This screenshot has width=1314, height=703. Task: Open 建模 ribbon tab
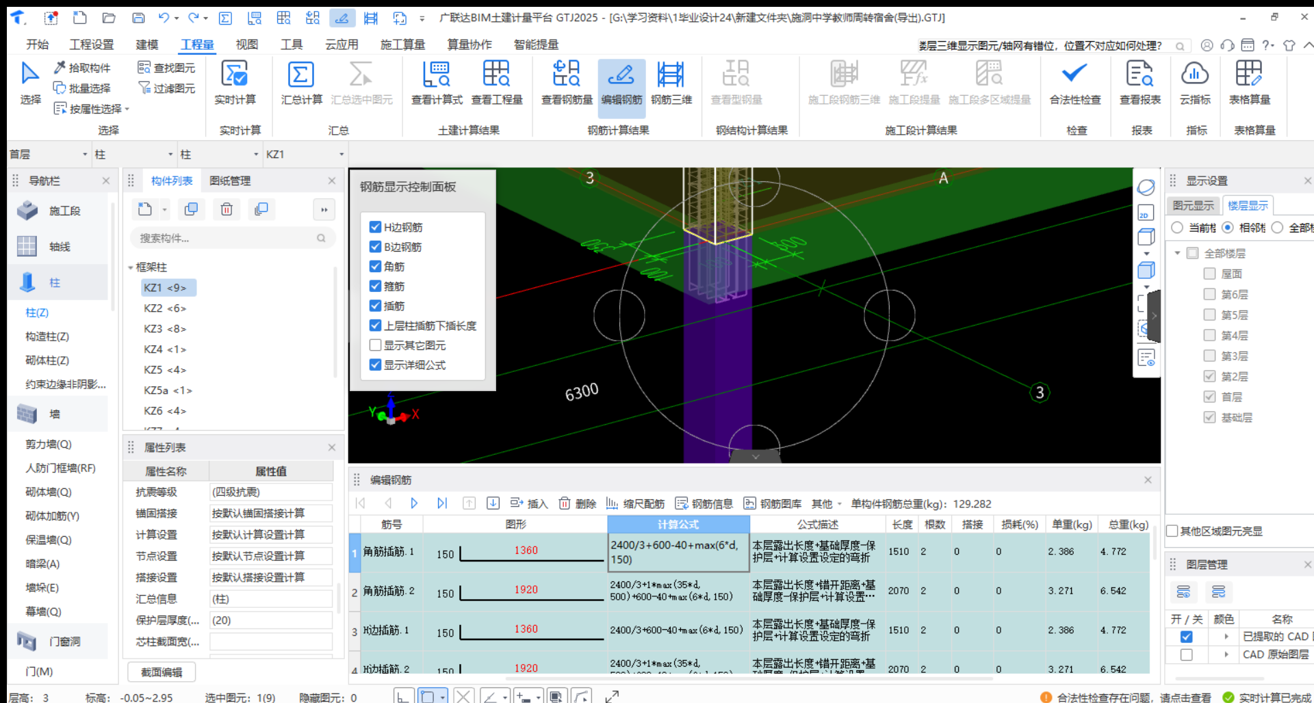146,44
